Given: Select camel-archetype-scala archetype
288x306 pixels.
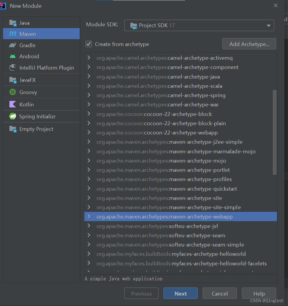Looking at the screenshot, I should click(180, 86).
